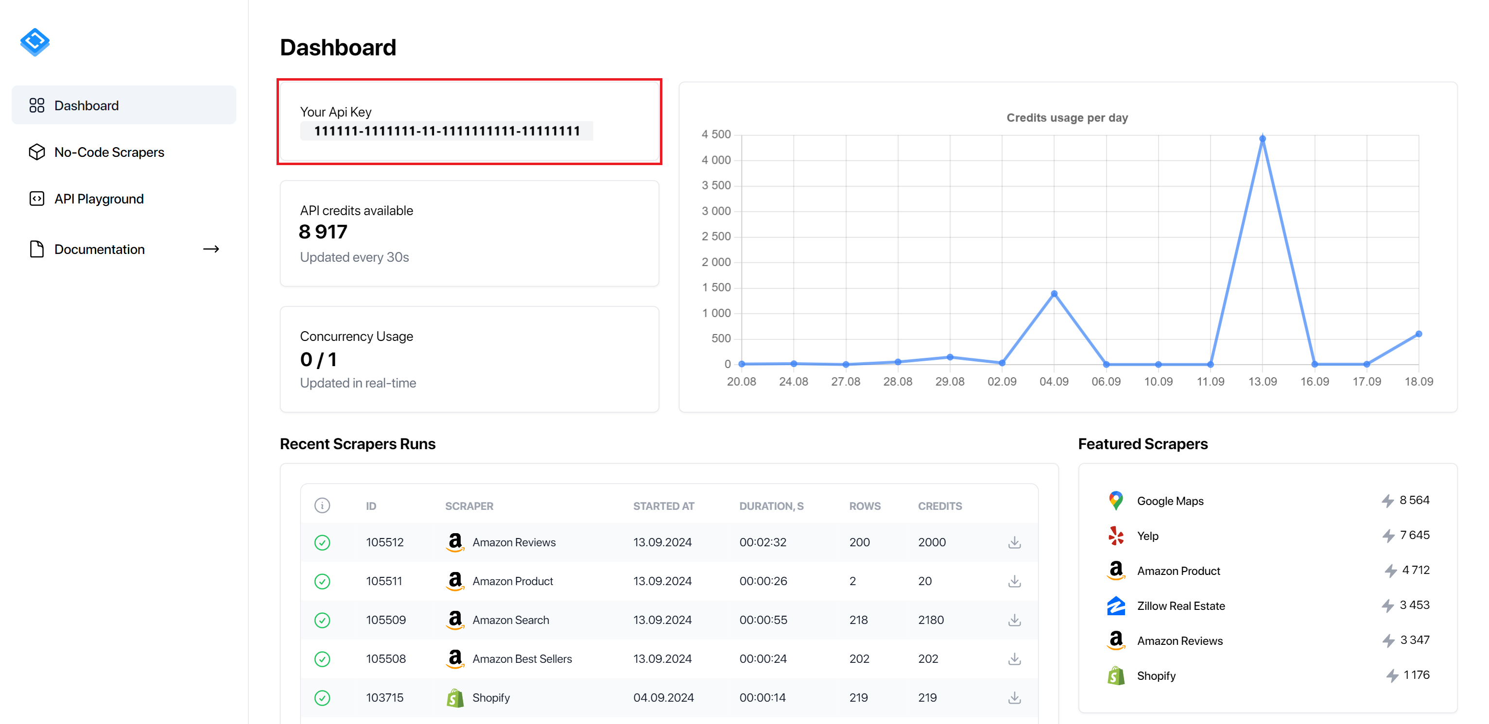Click the Zillow logo icon
This screenshot has height=724, width=1489.
pos(1116,606)
